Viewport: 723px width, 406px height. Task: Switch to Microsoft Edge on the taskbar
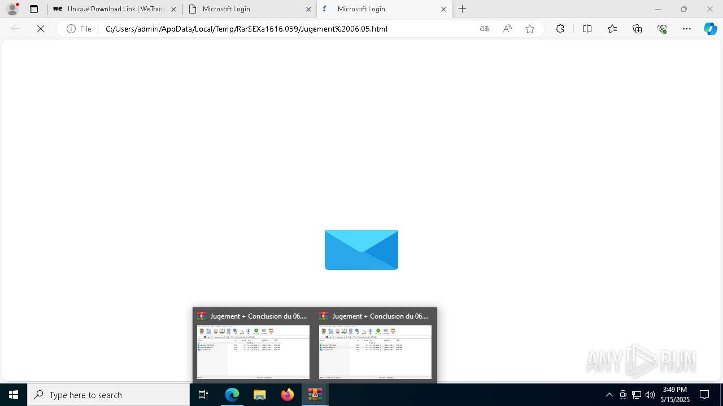point(232,395)
